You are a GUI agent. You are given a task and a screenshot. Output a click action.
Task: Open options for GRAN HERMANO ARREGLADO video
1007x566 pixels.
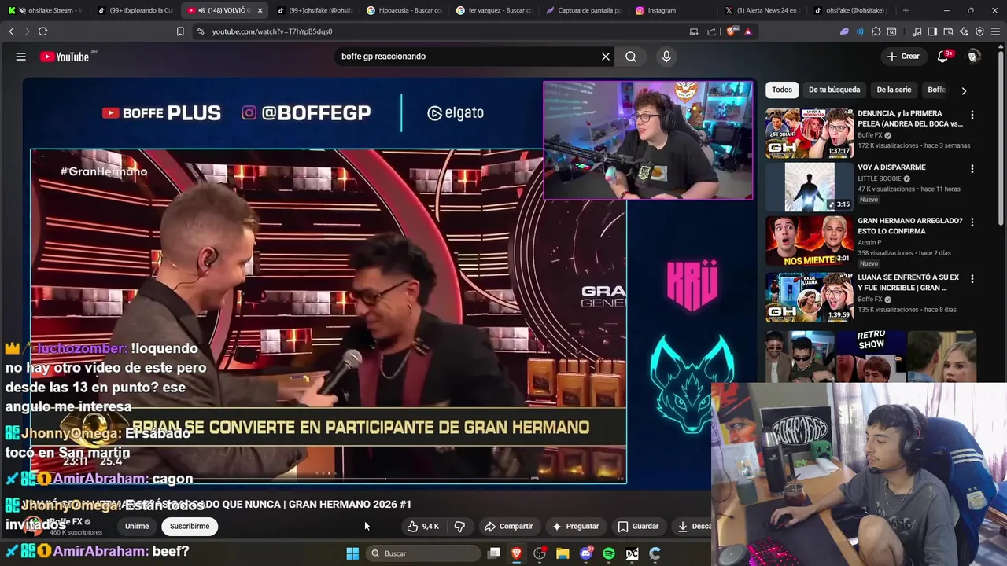(x=972, y=222)
